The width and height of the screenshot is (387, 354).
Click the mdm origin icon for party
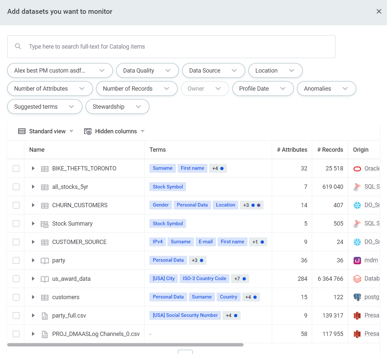[357, 260]
